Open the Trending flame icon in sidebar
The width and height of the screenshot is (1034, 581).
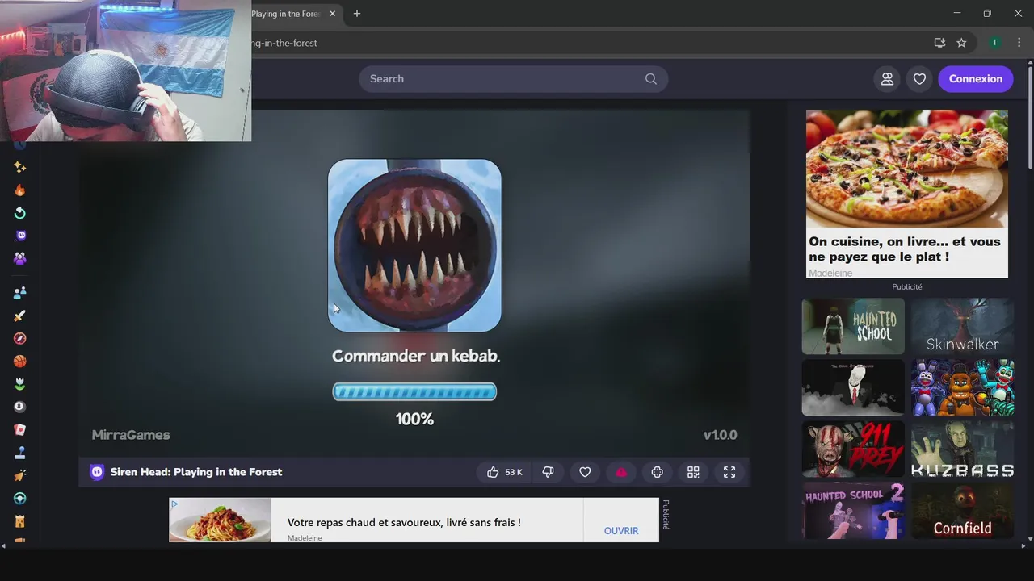(x=20, y=190)
